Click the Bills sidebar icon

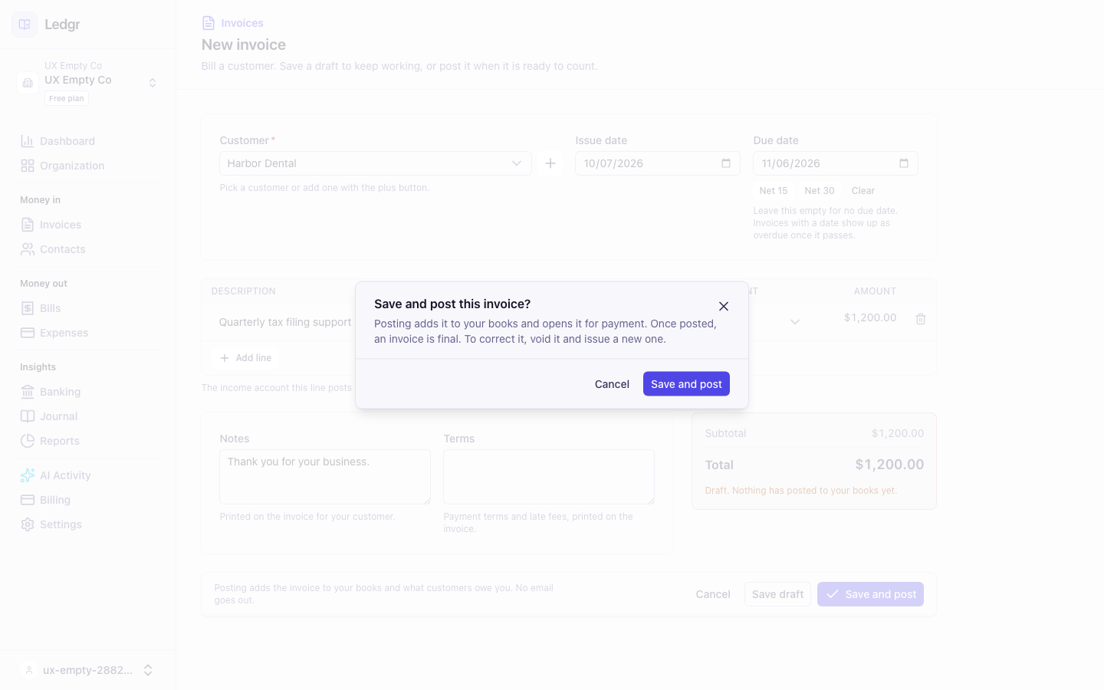(28, 308)
